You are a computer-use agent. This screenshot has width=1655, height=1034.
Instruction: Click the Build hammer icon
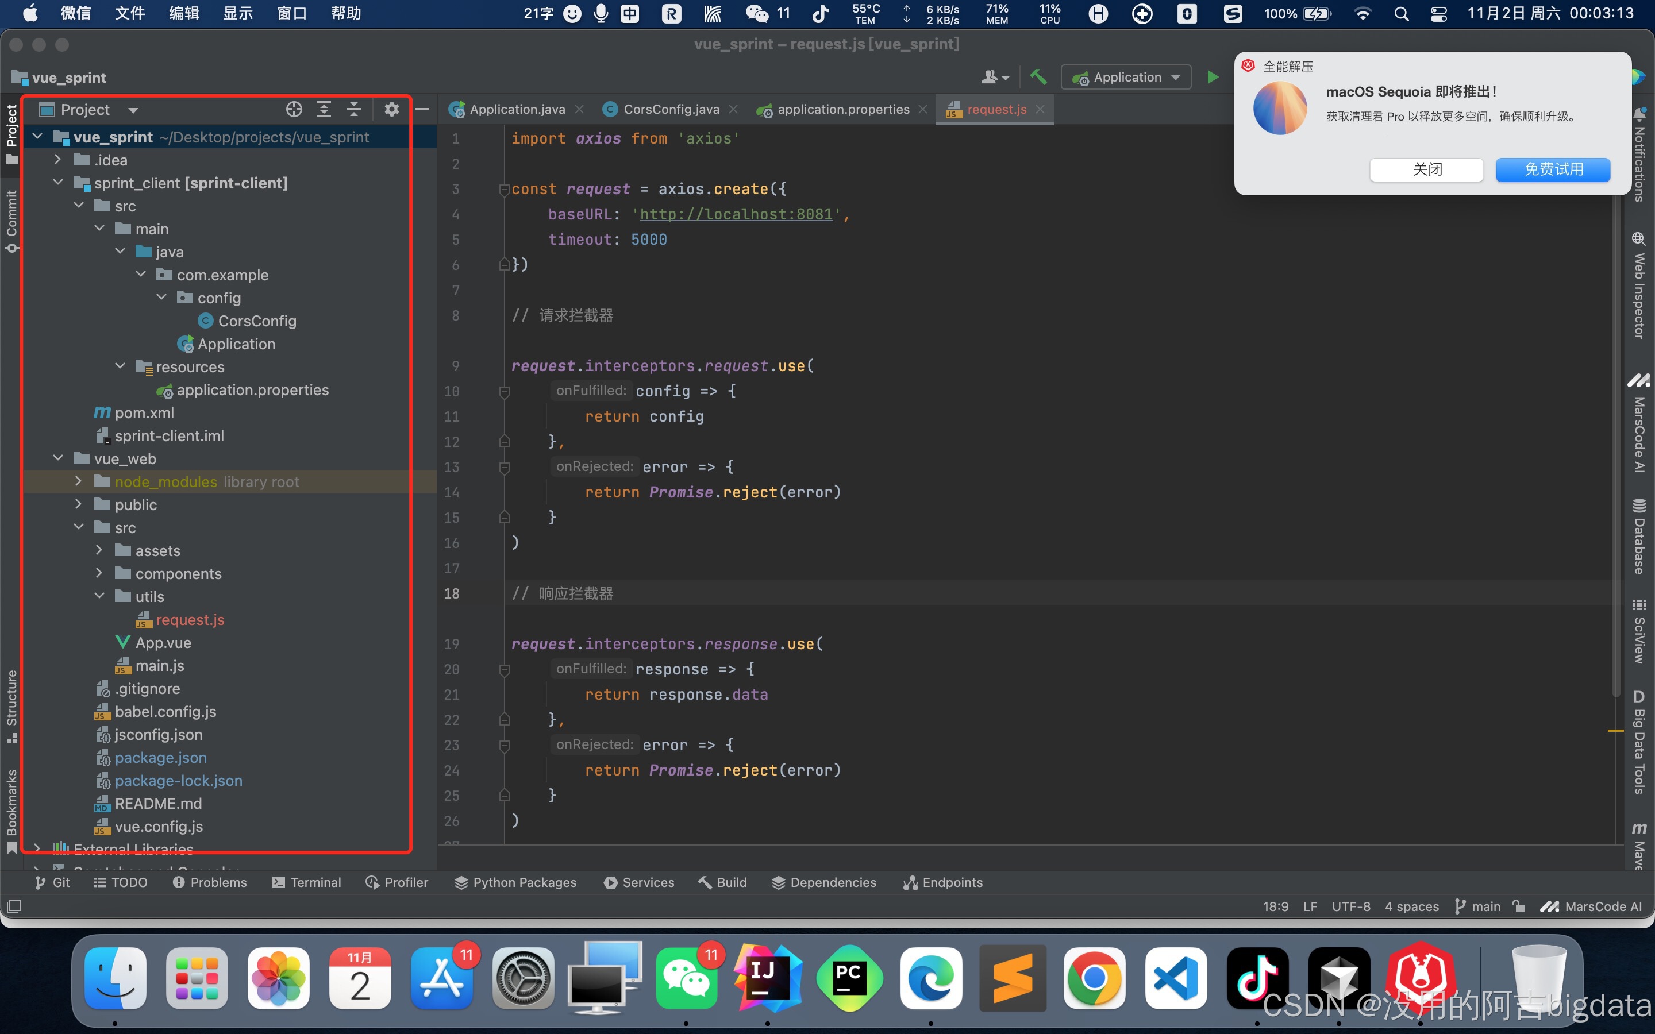tap(1038, 78)
